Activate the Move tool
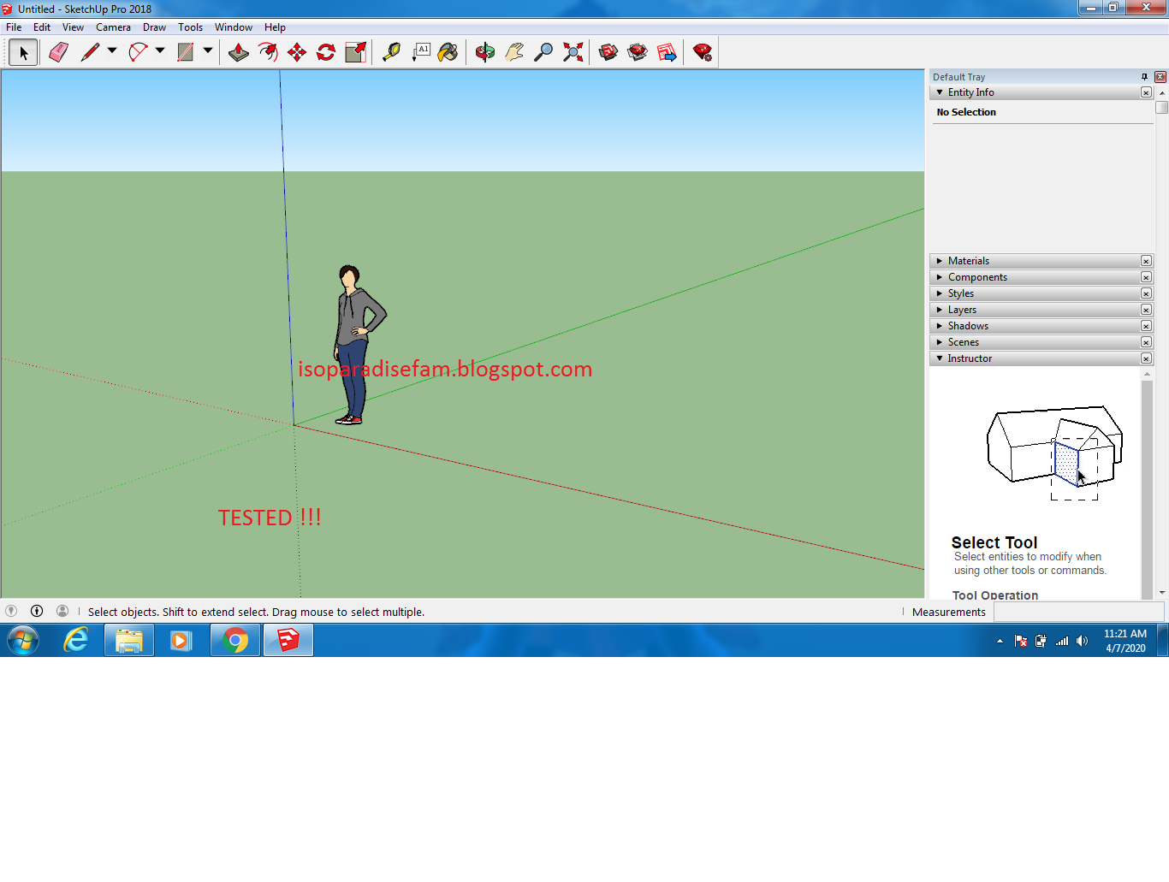Image resolution: width=1169 pixels, height=882 pixels. [297, 53]
